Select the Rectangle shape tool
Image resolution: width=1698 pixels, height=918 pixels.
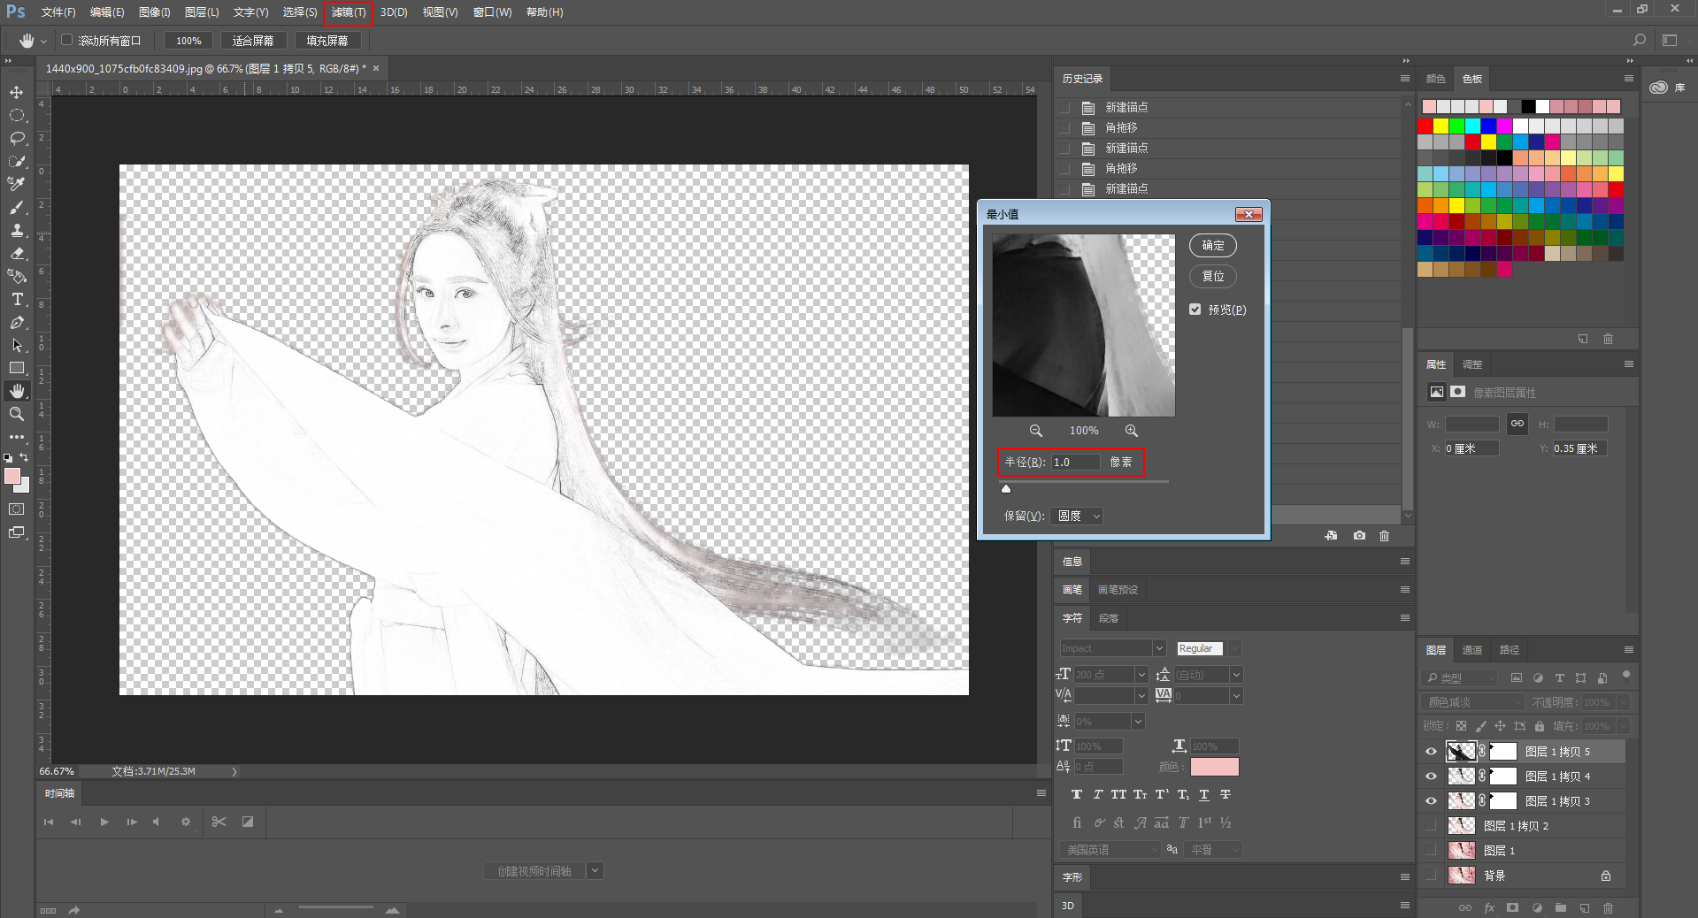click(x=17, y=368)
